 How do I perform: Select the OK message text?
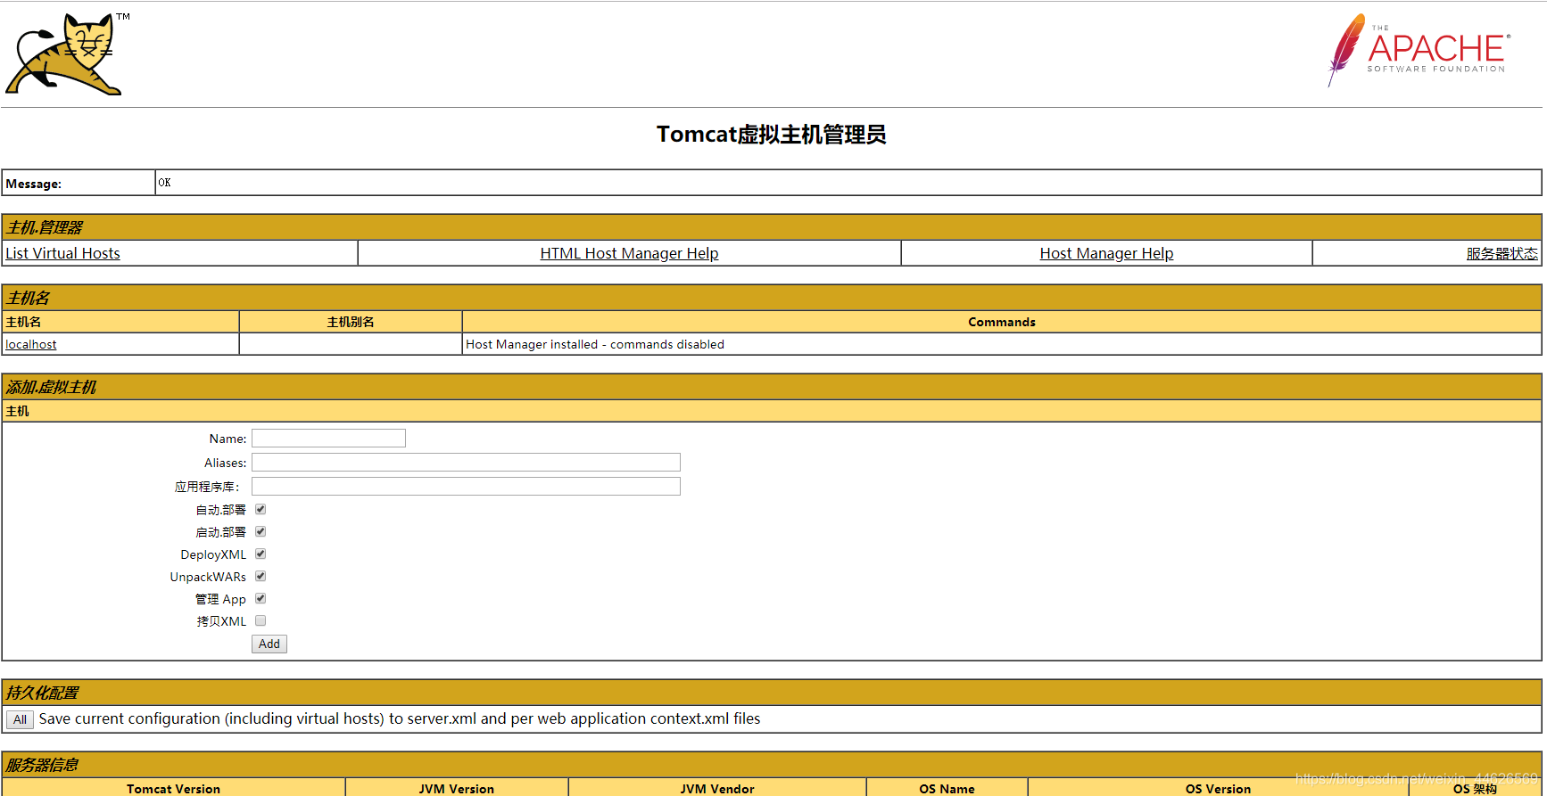164,183
